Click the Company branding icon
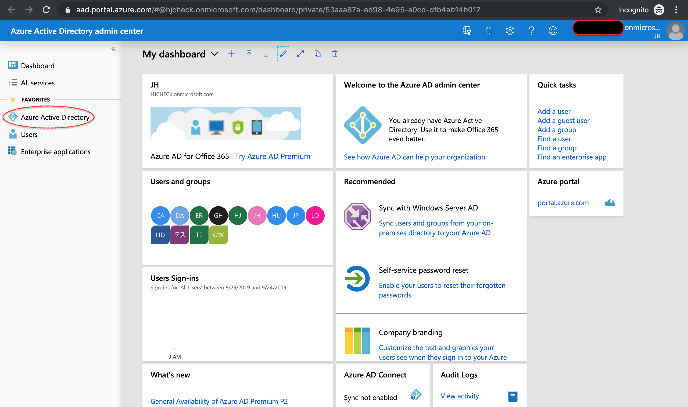The width and height of the screenshot is (688, 407). tap(357, 341)
